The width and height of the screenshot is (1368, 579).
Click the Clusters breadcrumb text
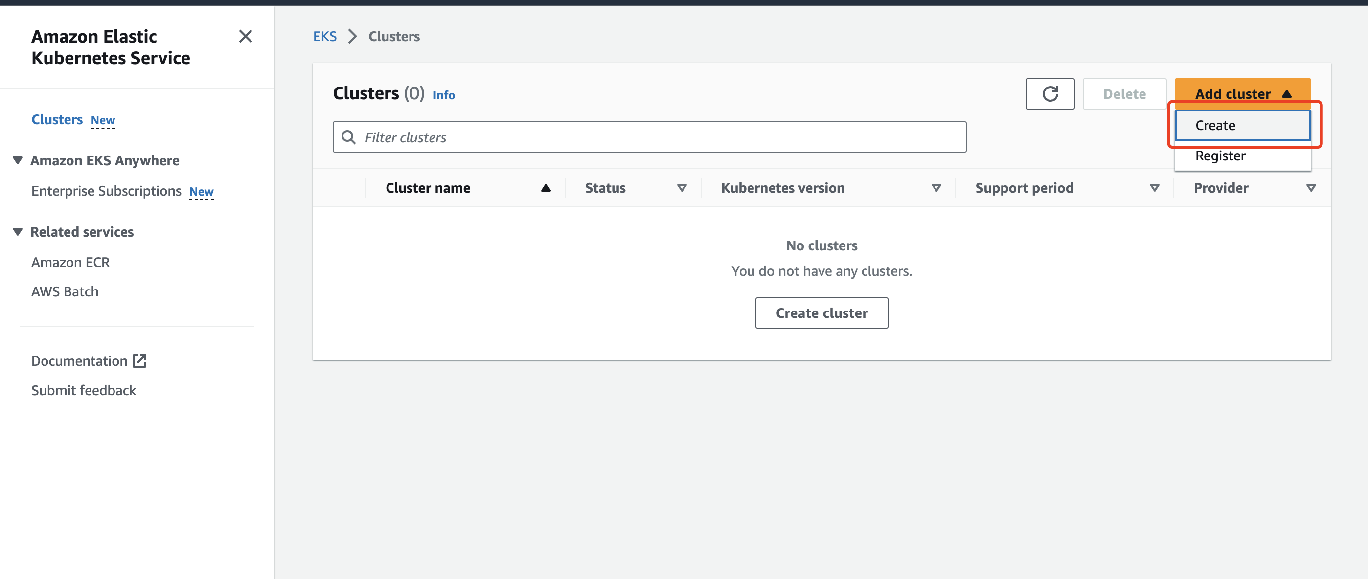coord(394,36)
